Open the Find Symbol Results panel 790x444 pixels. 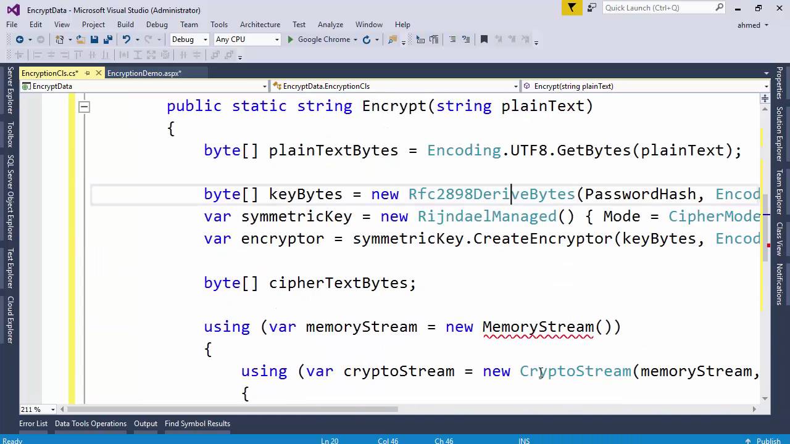[x=197, y=424]
